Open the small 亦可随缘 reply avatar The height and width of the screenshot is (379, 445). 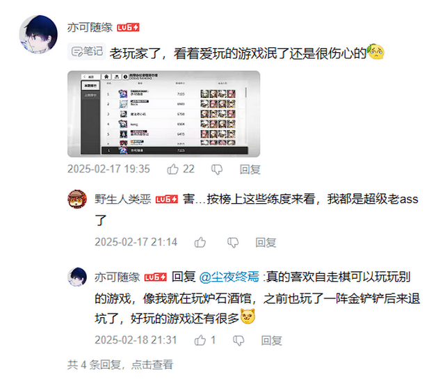point(77,277)
